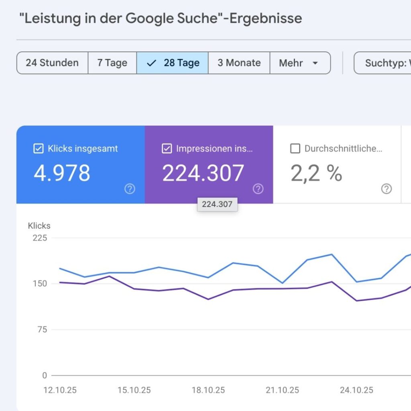Click the 4.978 total clicks value

pos(62,173)
